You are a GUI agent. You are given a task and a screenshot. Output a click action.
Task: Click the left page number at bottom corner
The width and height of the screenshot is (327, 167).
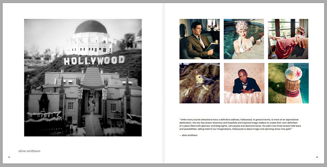point(9,157)
